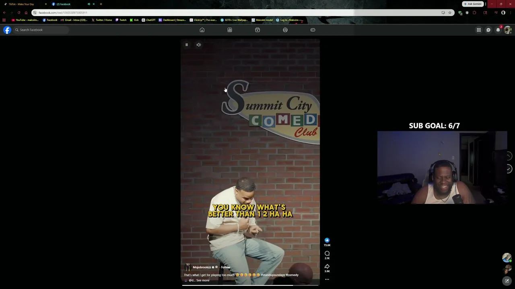Open reel options three-dot menu

[327, 279]
